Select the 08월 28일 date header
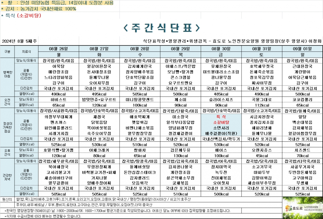Viewport: 323px width, 219px height. coord(140,49)
